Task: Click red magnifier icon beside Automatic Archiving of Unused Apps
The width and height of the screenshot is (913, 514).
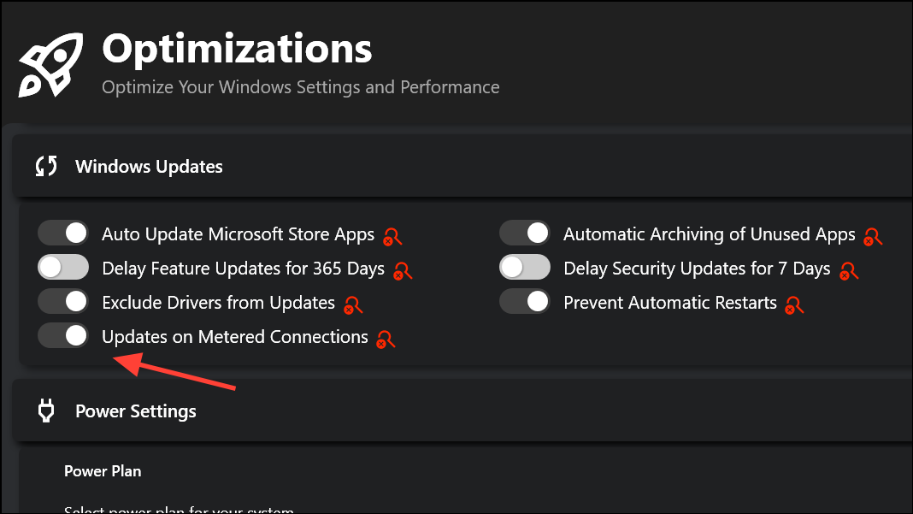Action: 874,236
